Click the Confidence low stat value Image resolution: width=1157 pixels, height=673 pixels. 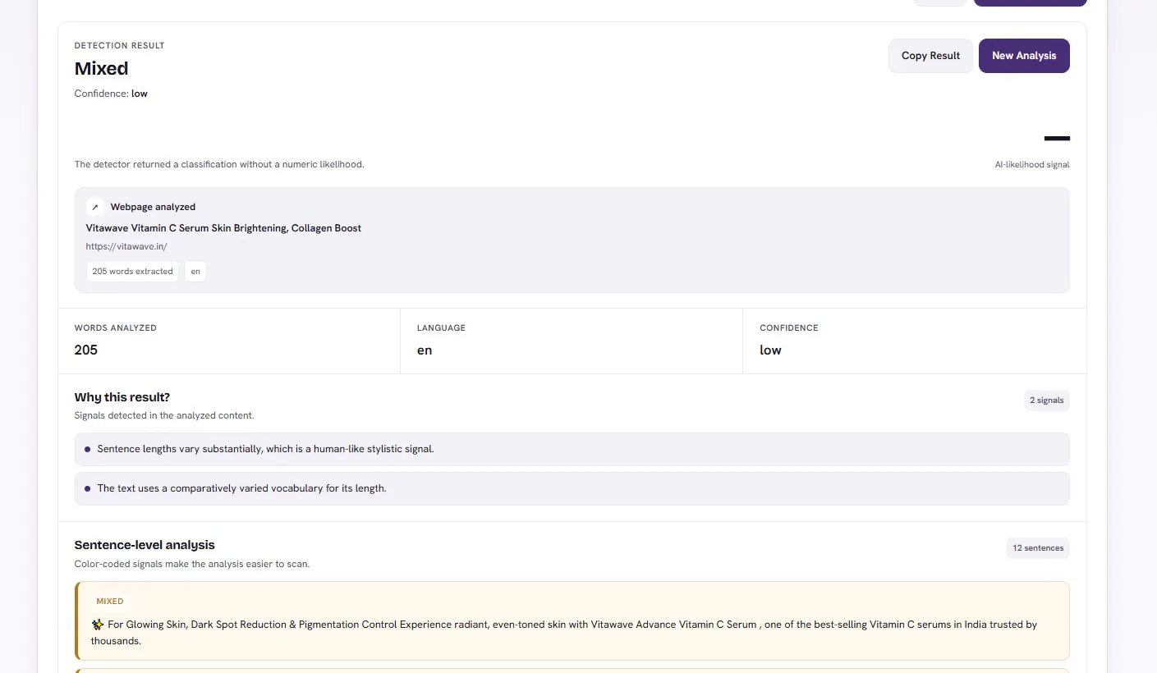(770, 350)
